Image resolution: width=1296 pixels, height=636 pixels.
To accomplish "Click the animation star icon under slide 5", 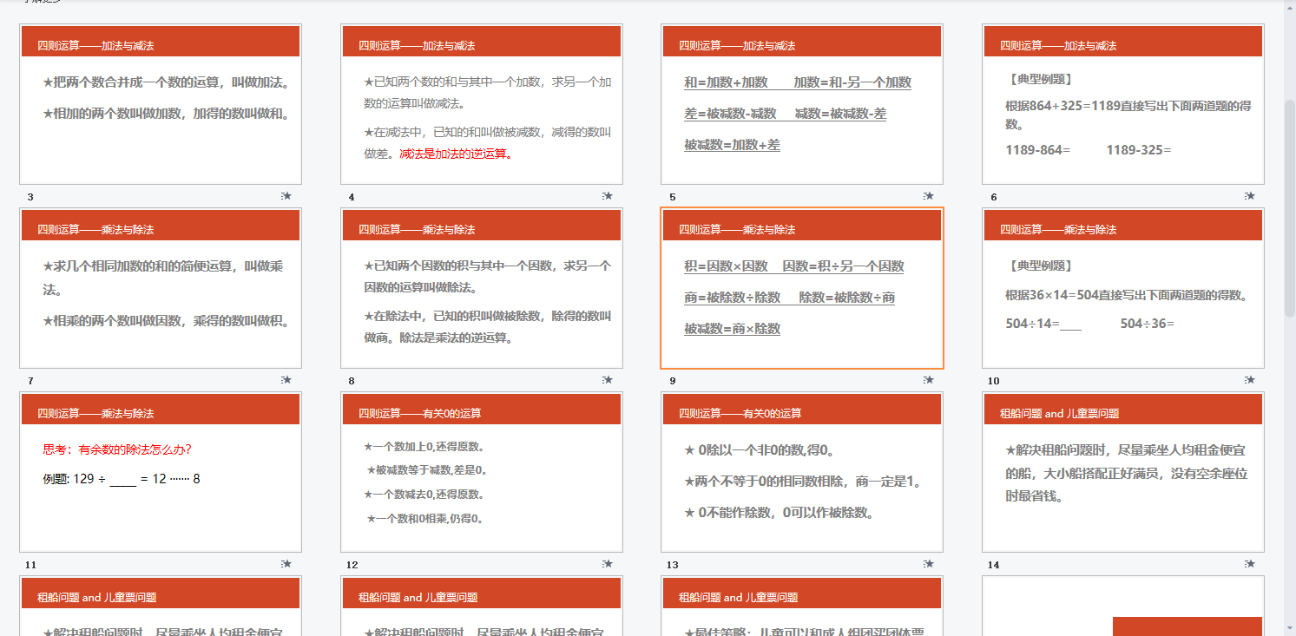I will (x=928, y=196).
